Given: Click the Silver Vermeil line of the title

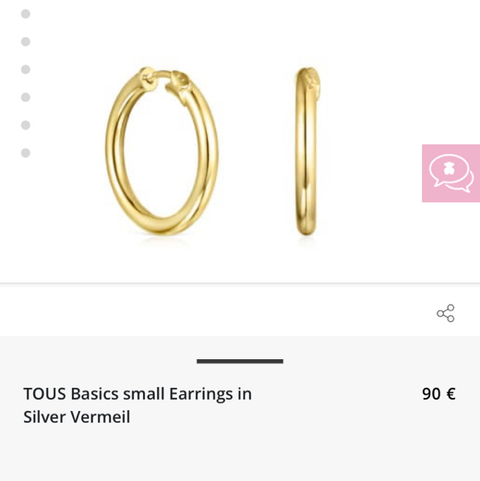Looking at the screenshot, I should pyautogui.click(x=77, y=417).
